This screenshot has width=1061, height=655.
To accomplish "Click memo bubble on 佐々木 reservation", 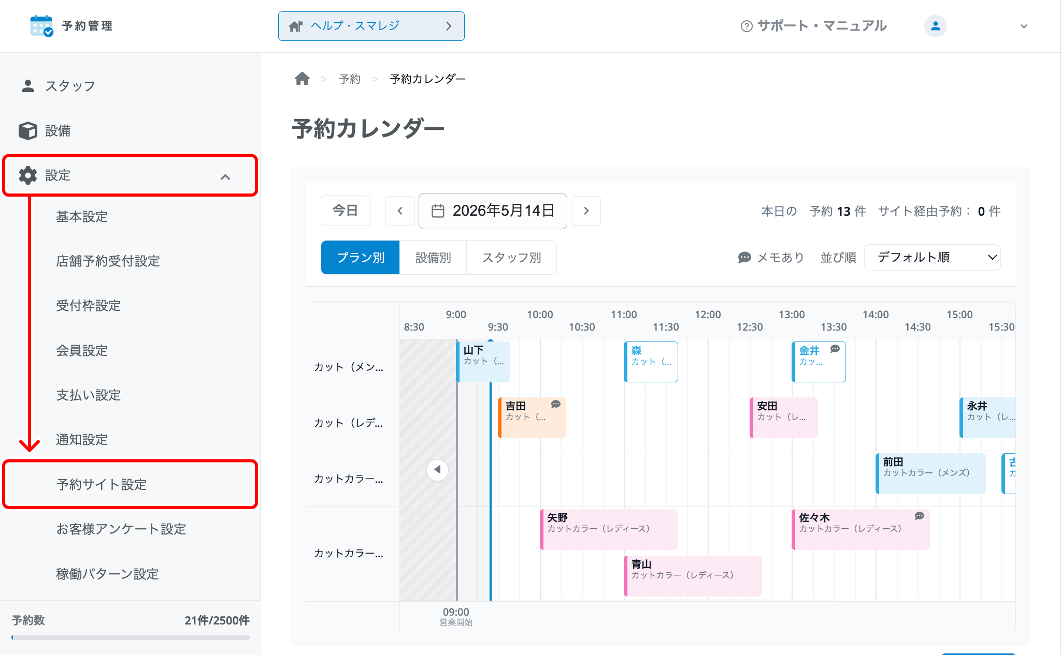I will click(x=919, y=516).
